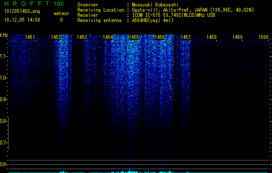Click the 1456 time marker
This screenshot has width=272, height=173.
click(x=160, y=37)
